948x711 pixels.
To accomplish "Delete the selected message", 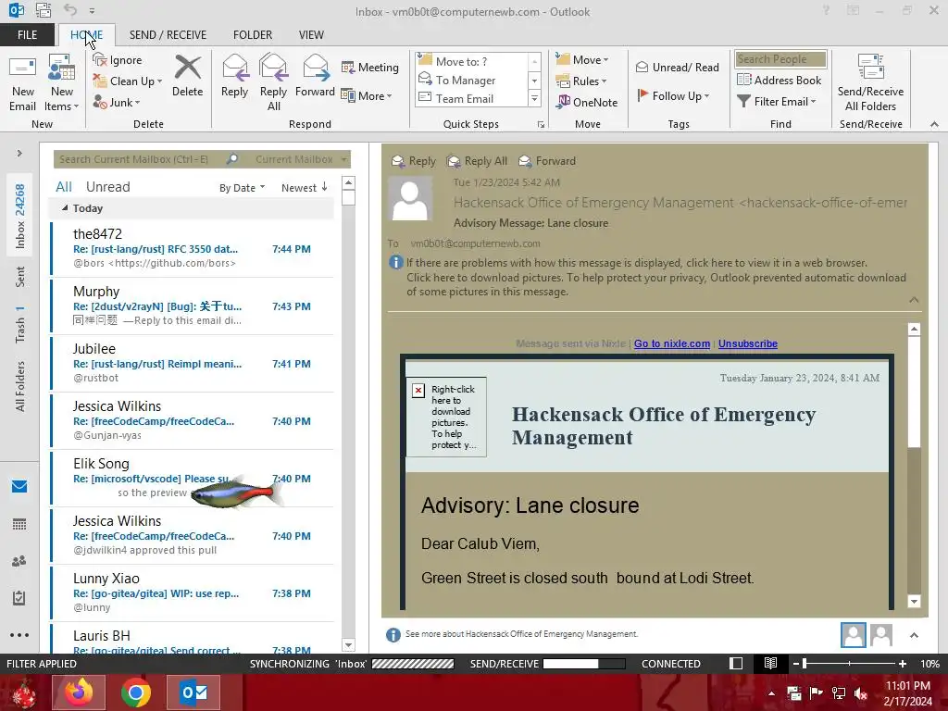I will 187,76.
